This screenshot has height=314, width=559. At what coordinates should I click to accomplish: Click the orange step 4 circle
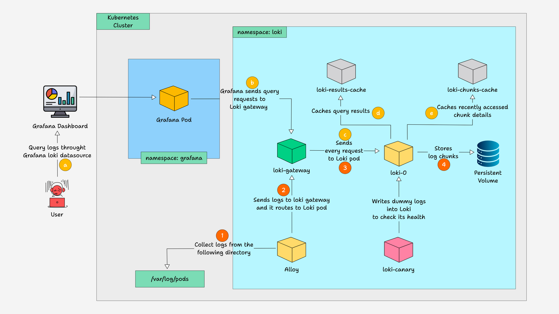444,165
